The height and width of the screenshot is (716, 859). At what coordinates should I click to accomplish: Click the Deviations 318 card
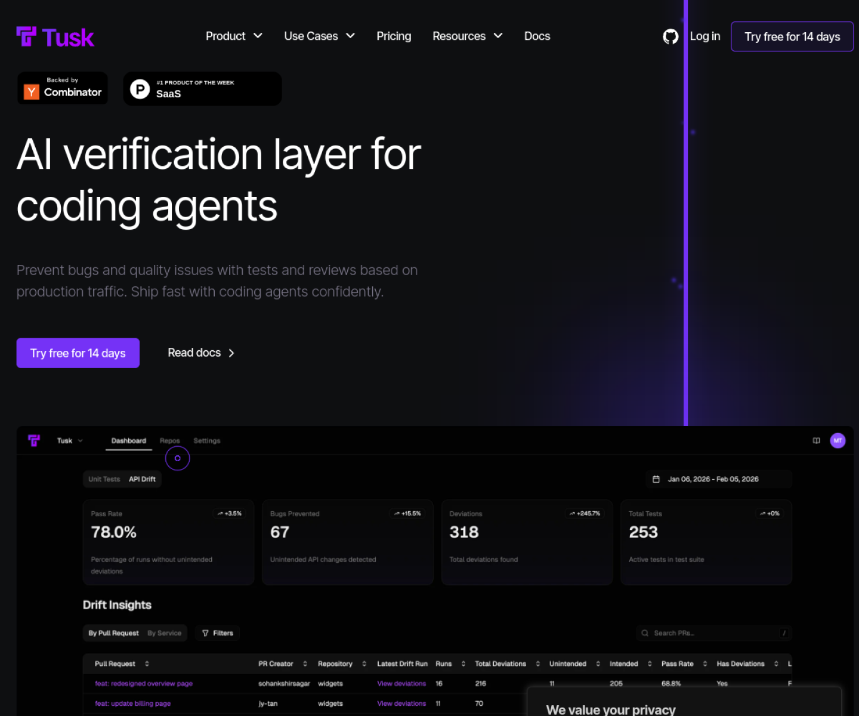tap(527, 542)
